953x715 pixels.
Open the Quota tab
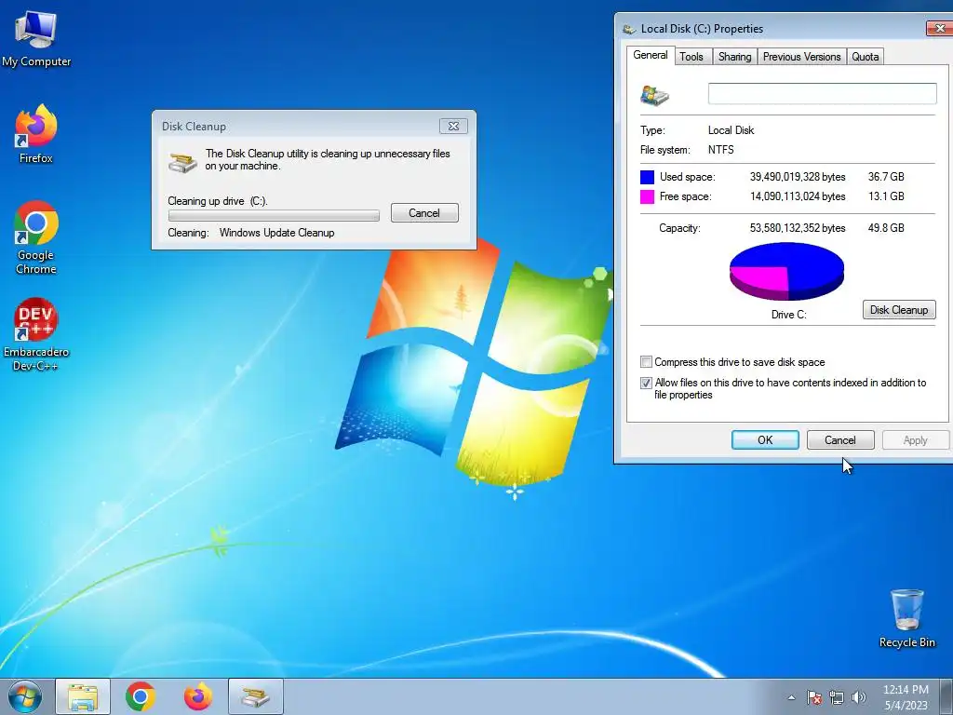pyautogui.click(x=865, y=57)
